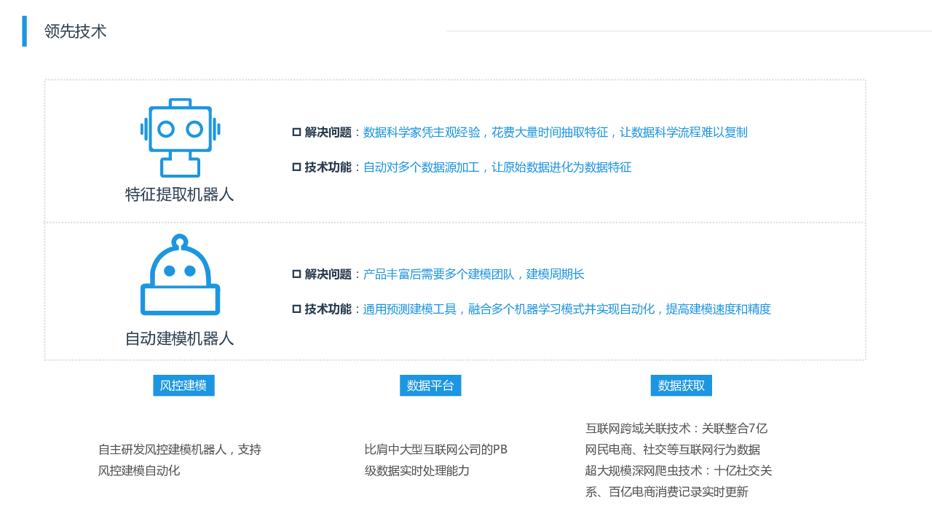Click square bullet before 技术功能 in 自动建模机器人 row

point(296,309)
